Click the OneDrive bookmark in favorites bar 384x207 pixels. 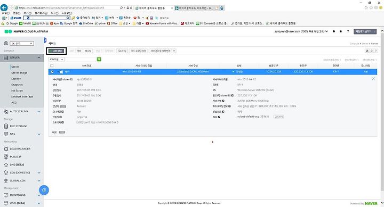[x=86, y=23]
